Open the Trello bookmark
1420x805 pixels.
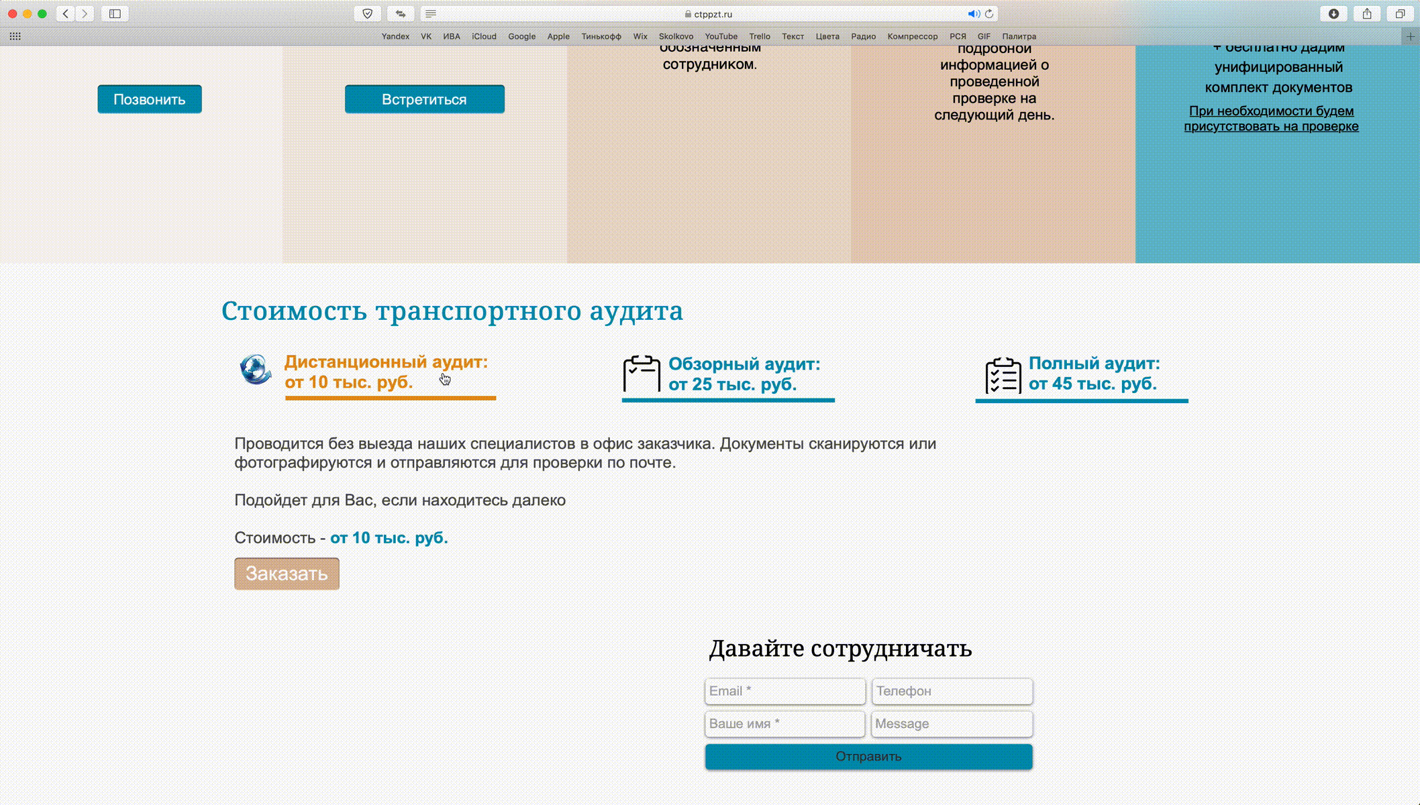pos(760,36)
